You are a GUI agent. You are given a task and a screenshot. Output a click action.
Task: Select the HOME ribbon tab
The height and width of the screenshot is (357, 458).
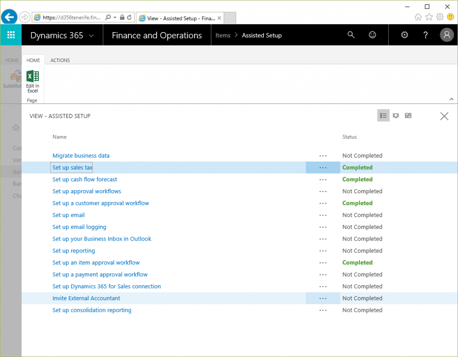(33, 60)
